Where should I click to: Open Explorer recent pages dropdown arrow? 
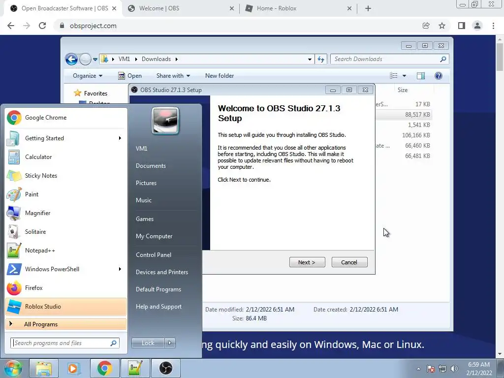tap(95, 59)
